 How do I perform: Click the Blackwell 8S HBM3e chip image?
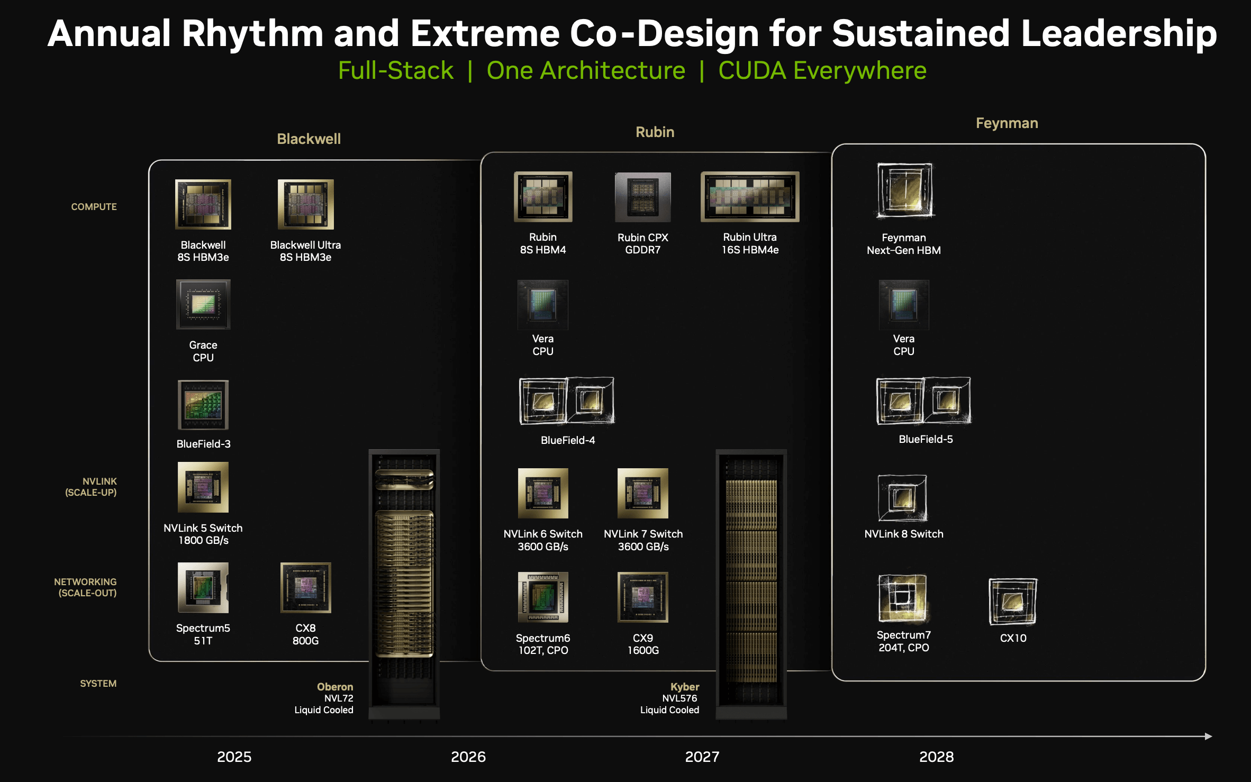point(203,204)
